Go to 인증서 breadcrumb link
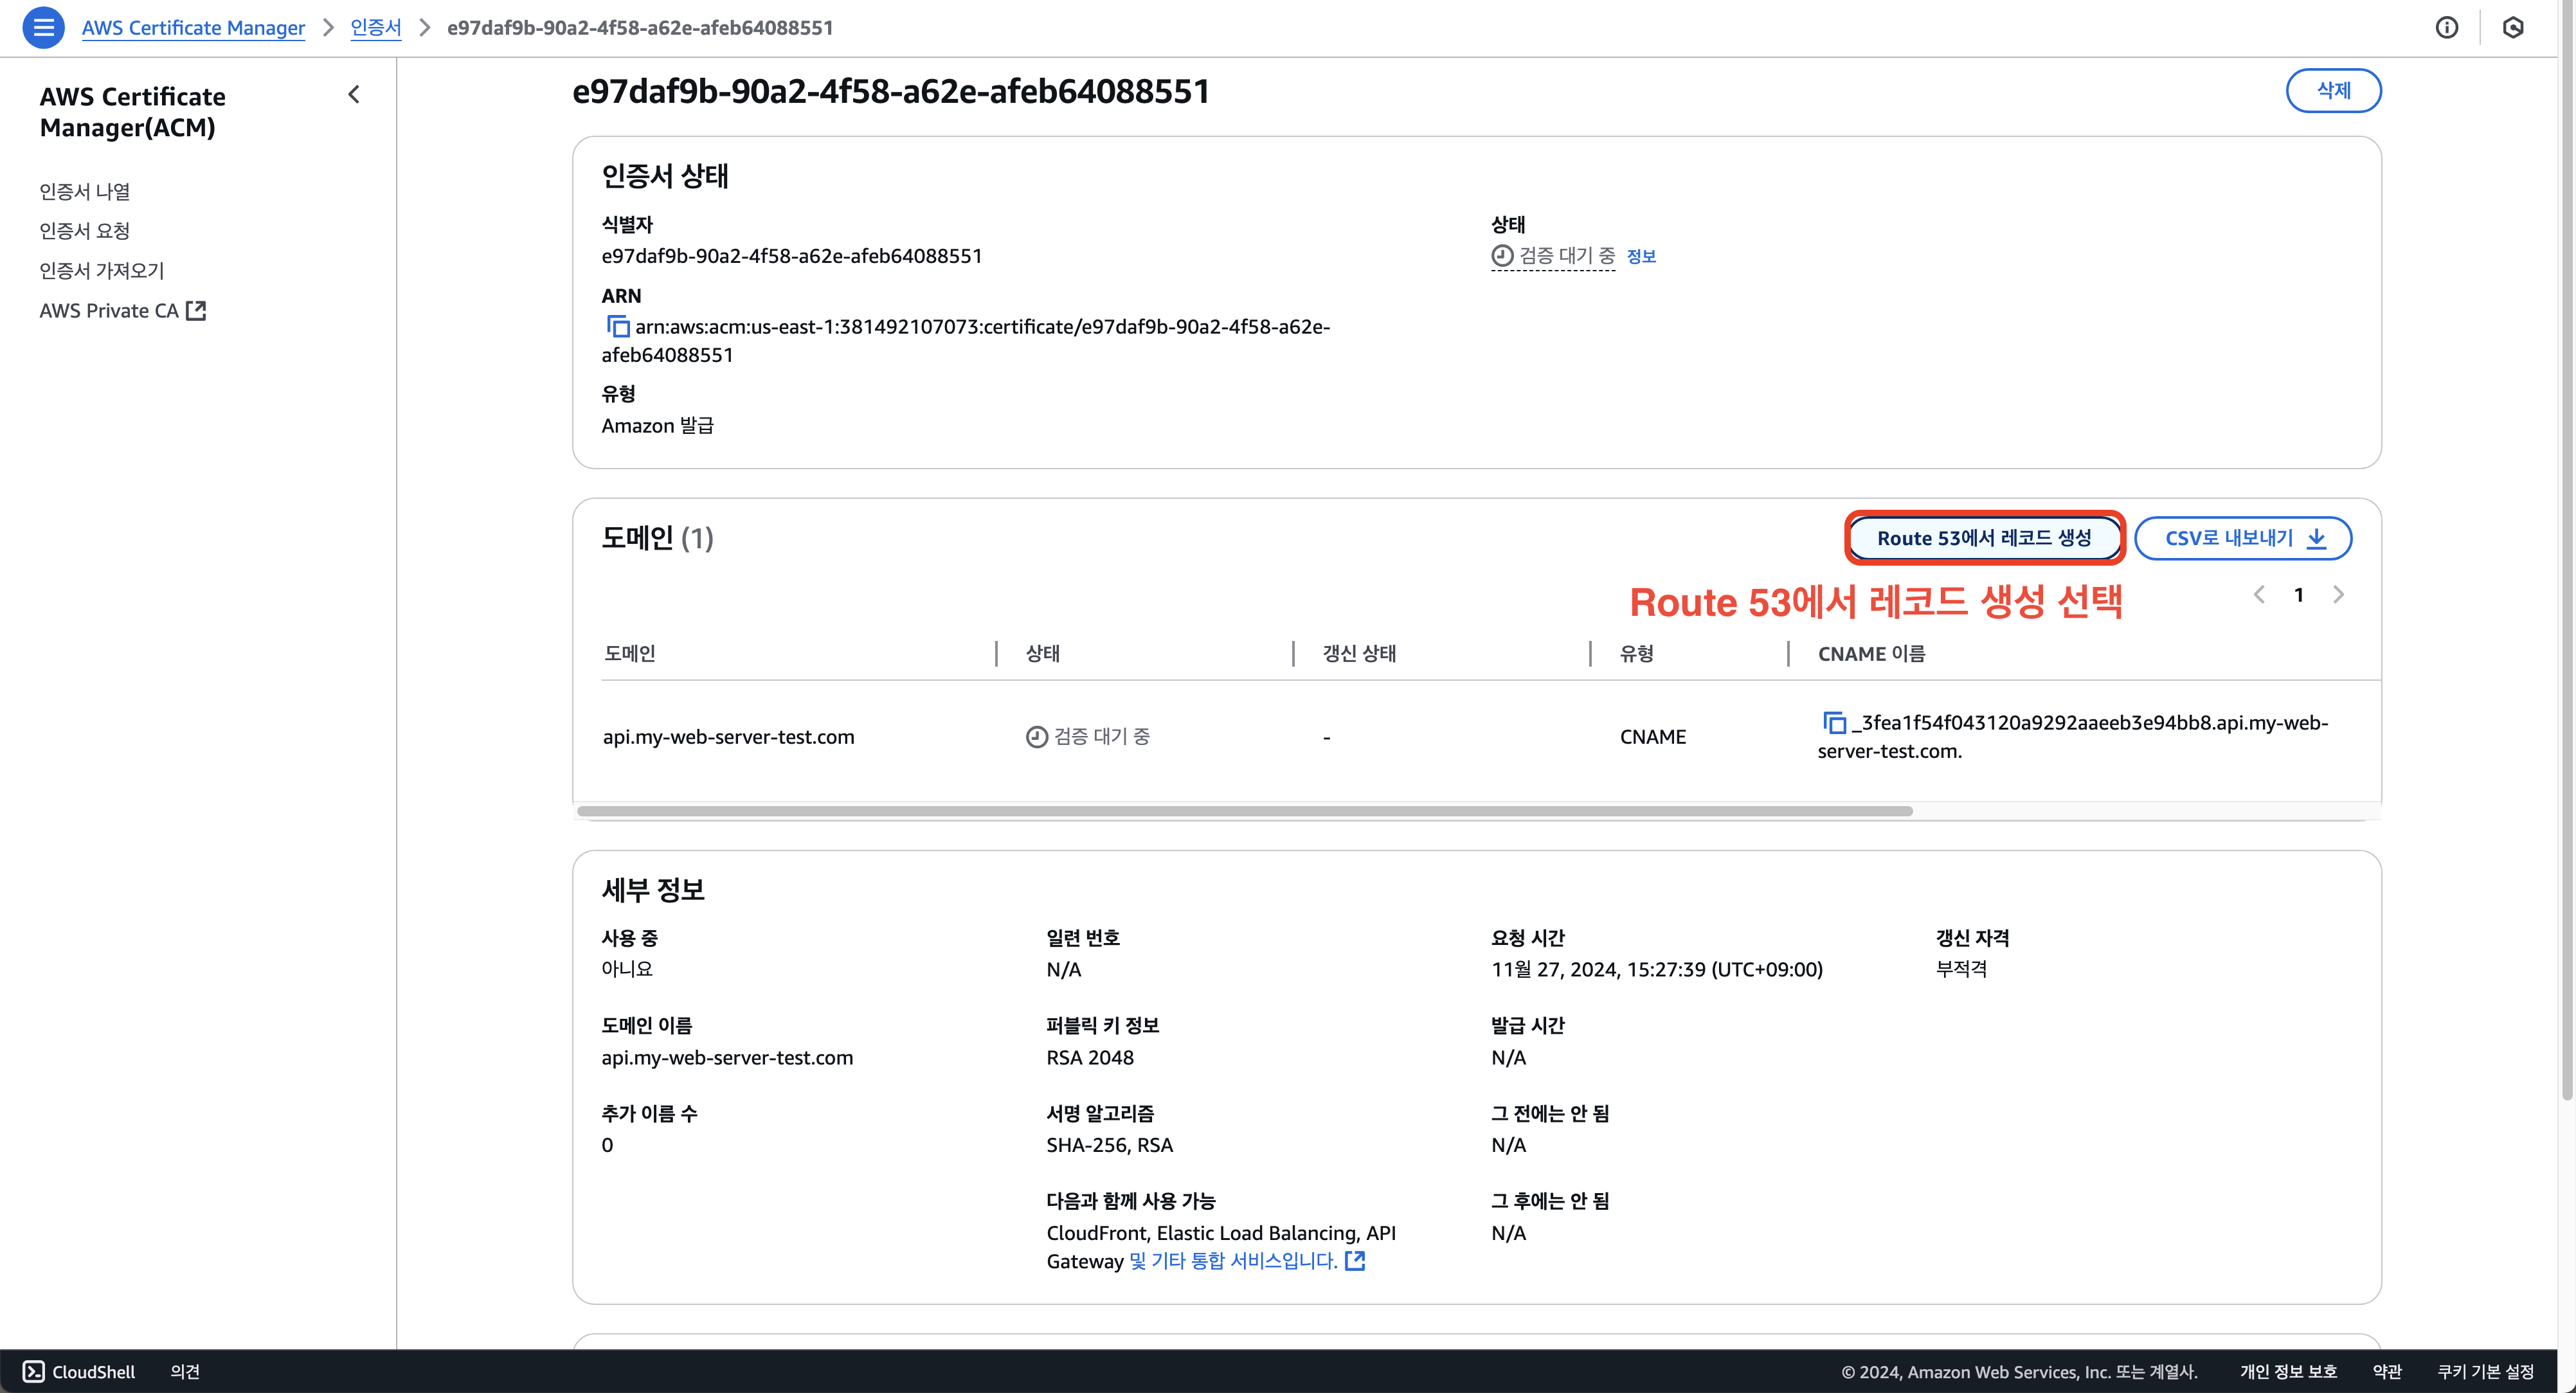Viewport: 2576px width, 1393px height. click(375, 28)
